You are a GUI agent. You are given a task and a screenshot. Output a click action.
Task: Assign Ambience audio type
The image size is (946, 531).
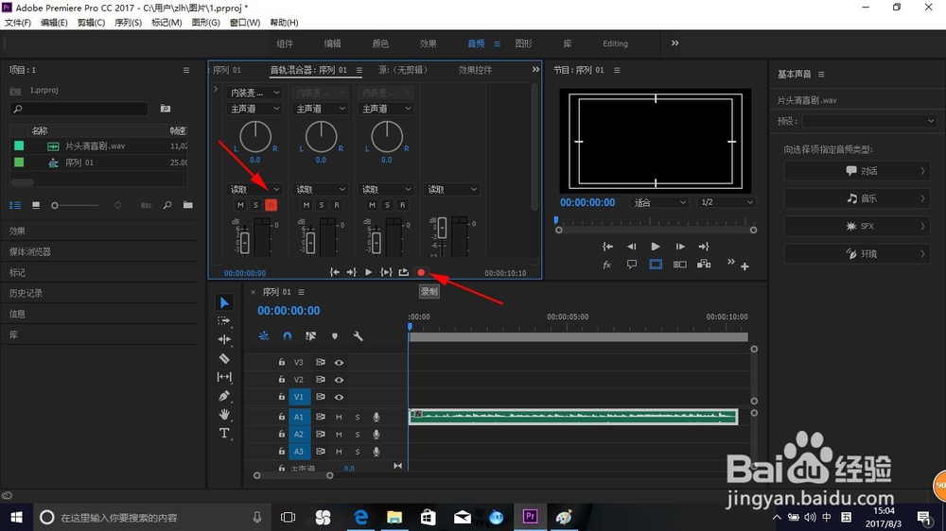[x=856, y=254]
